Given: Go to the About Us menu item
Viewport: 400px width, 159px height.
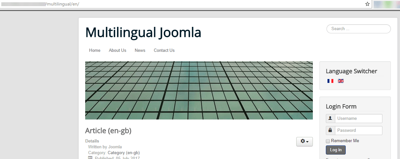Looking at the screenshot, I should click(117, 50).
